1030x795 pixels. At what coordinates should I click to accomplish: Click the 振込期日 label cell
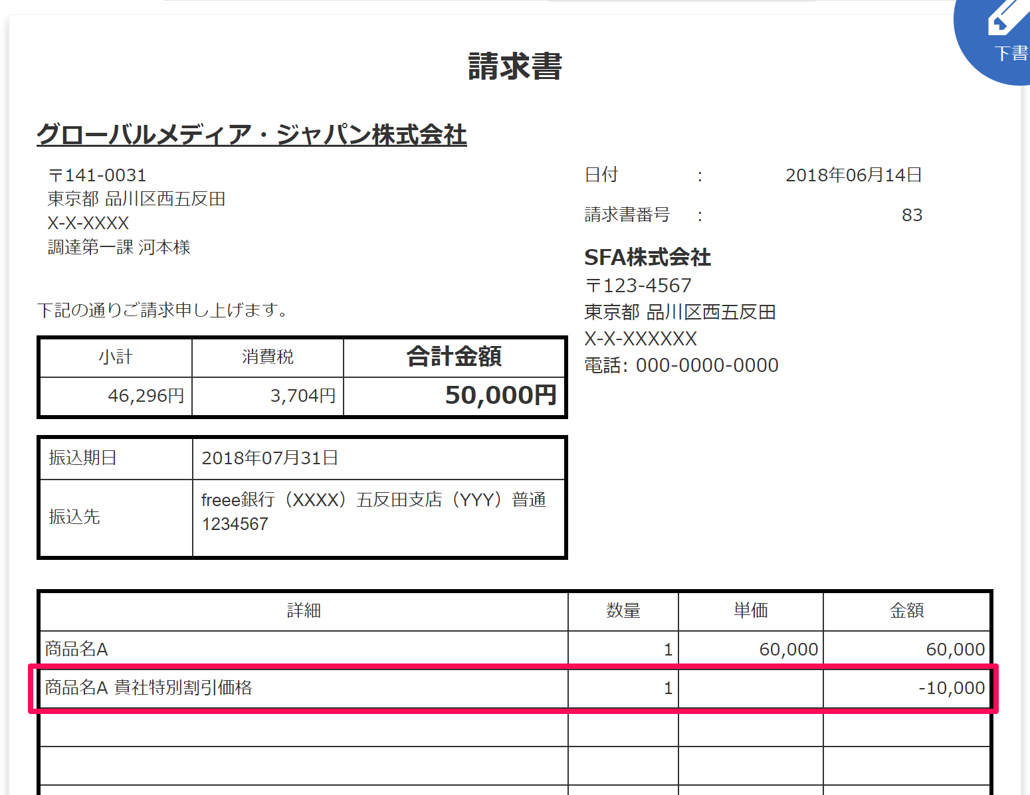click(116, 458)
